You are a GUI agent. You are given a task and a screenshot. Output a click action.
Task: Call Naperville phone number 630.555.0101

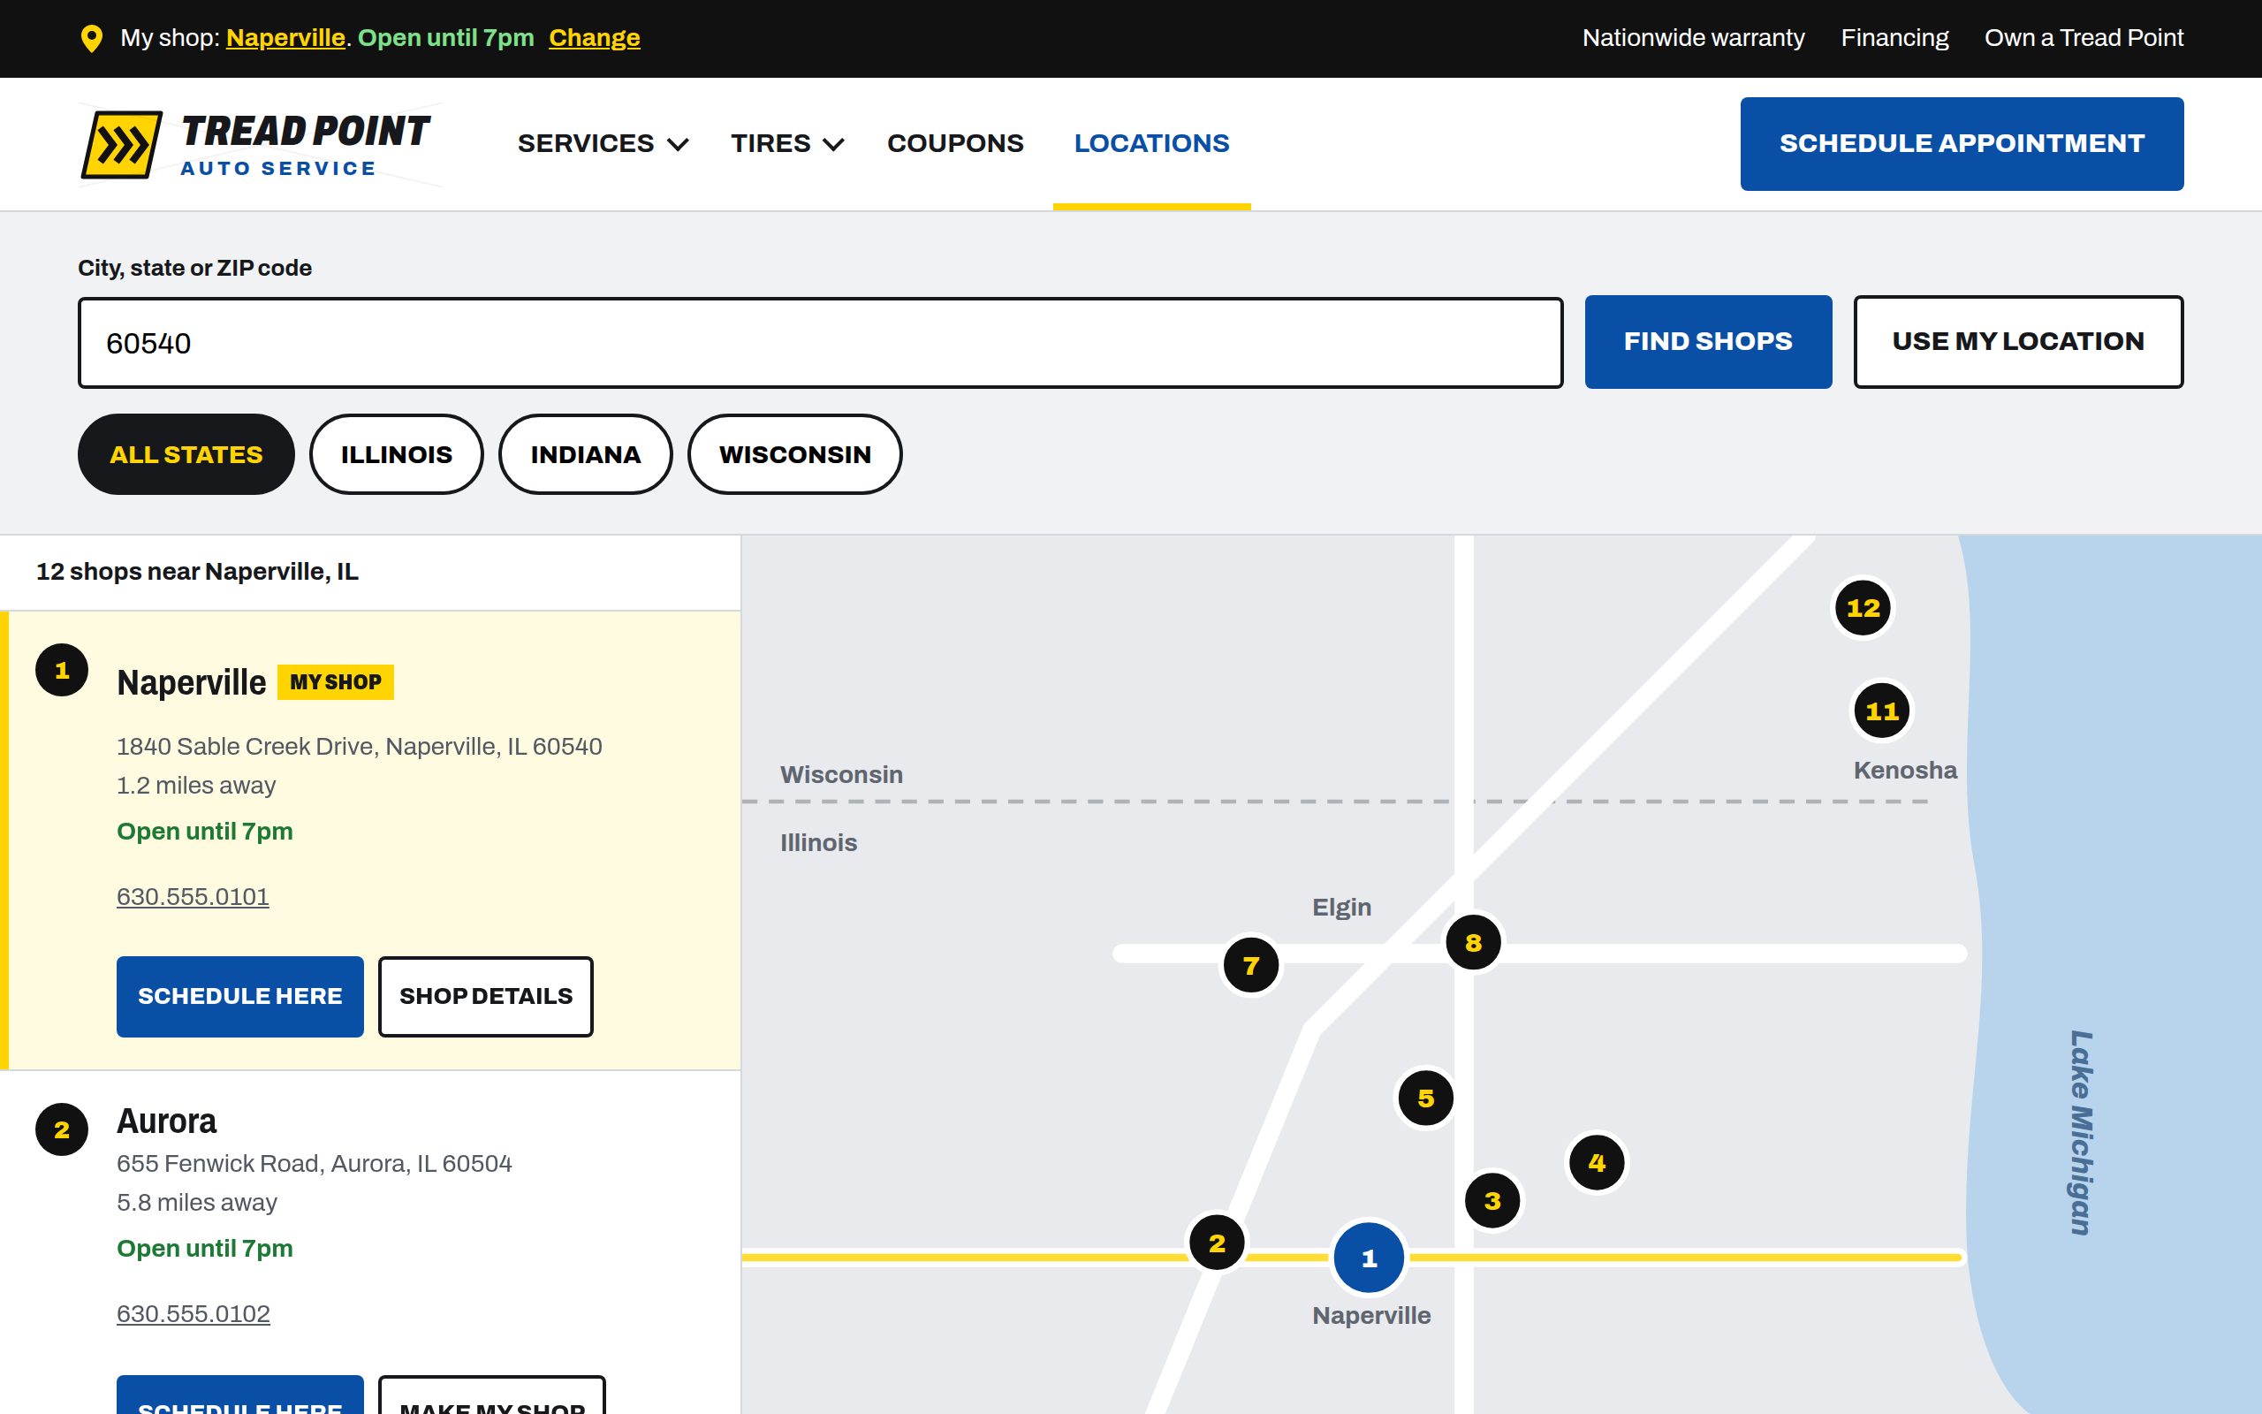pos(193,897)
